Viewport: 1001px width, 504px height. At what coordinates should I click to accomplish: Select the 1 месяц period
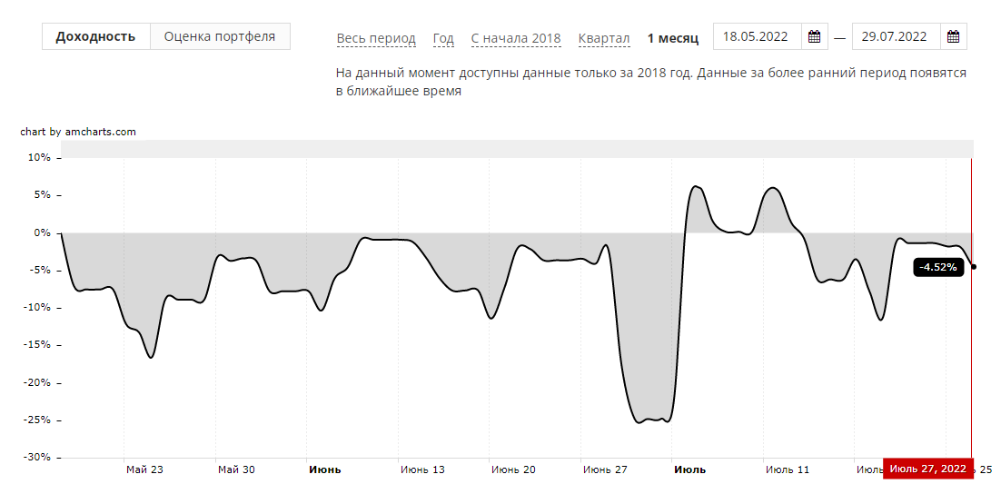(x=673, y=38)
